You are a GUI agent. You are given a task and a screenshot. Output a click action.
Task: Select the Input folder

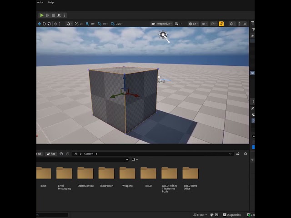tap(44, 177)
